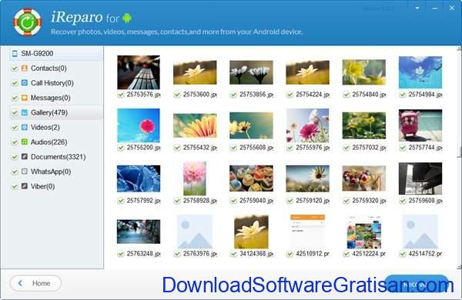Open the Gallery(479) category
The image size is (462, 300).
(x=49, y=113)
